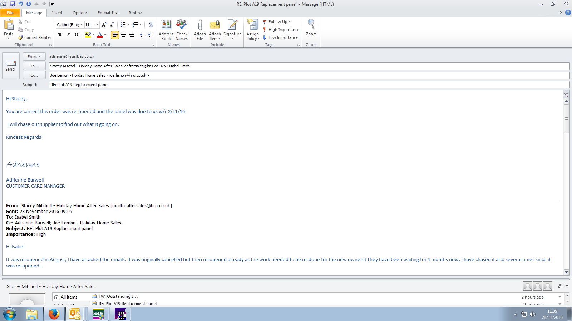This screenshot has width=572, height=321.
Task: Open the Address Book
Action: pyautogui.click(x=166, y=30)
